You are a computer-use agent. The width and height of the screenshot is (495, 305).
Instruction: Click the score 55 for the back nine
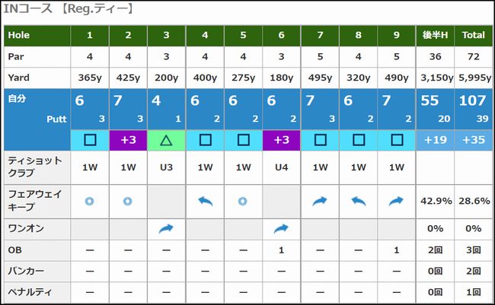click(430, 100)
